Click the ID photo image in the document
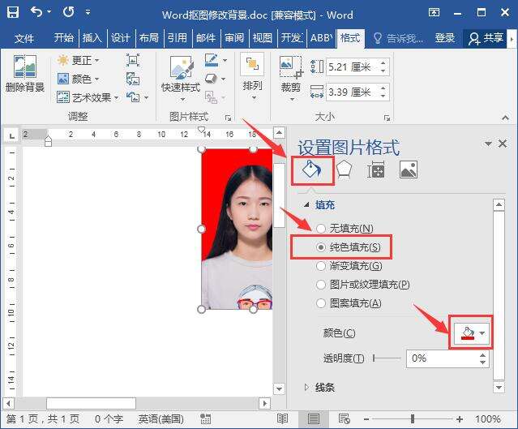518x429 pixels. click(x=237, y=229)
